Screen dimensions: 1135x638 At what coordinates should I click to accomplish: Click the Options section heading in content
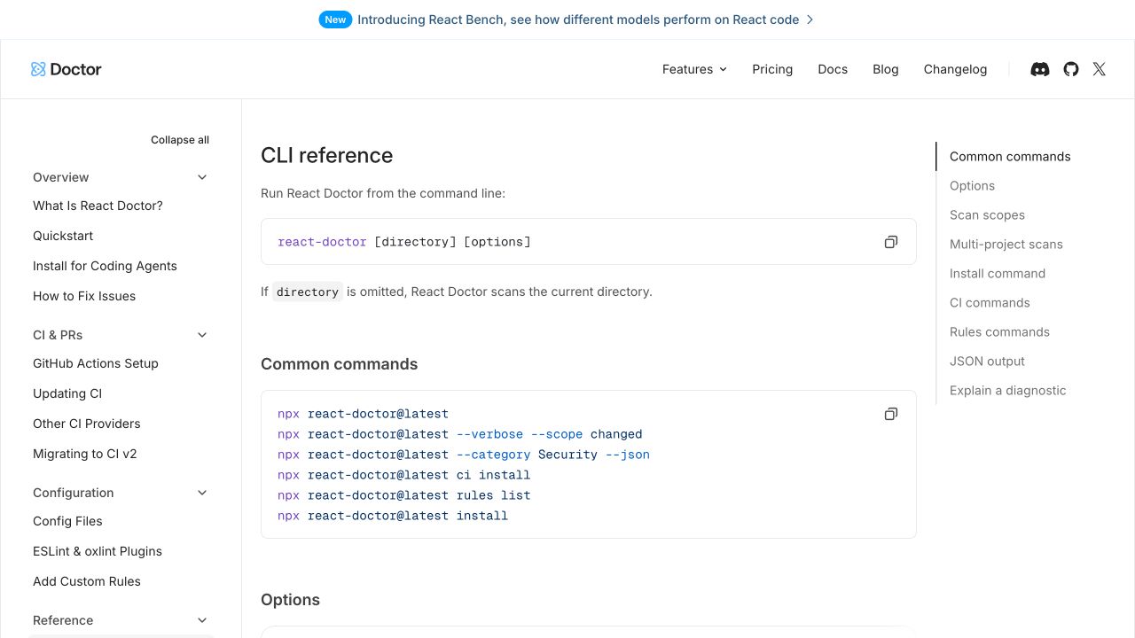click(x=290, y=600)
